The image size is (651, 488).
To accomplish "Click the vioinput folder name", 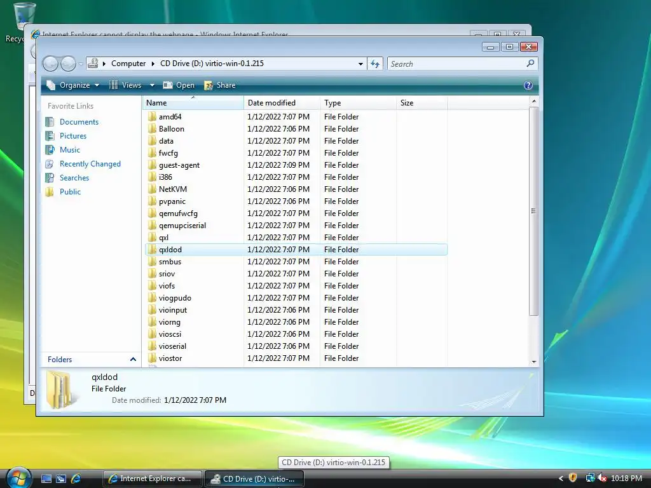I will click(173, 310).
